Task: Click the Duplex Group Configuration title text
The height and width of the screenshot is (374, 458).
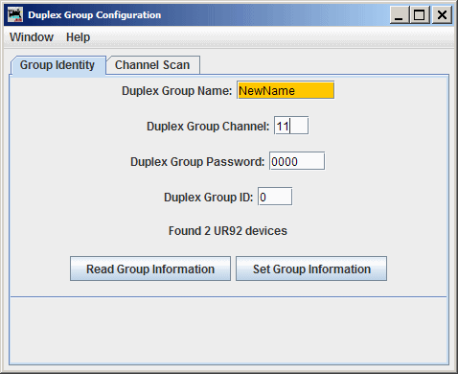Action: (x=95, y=15)
